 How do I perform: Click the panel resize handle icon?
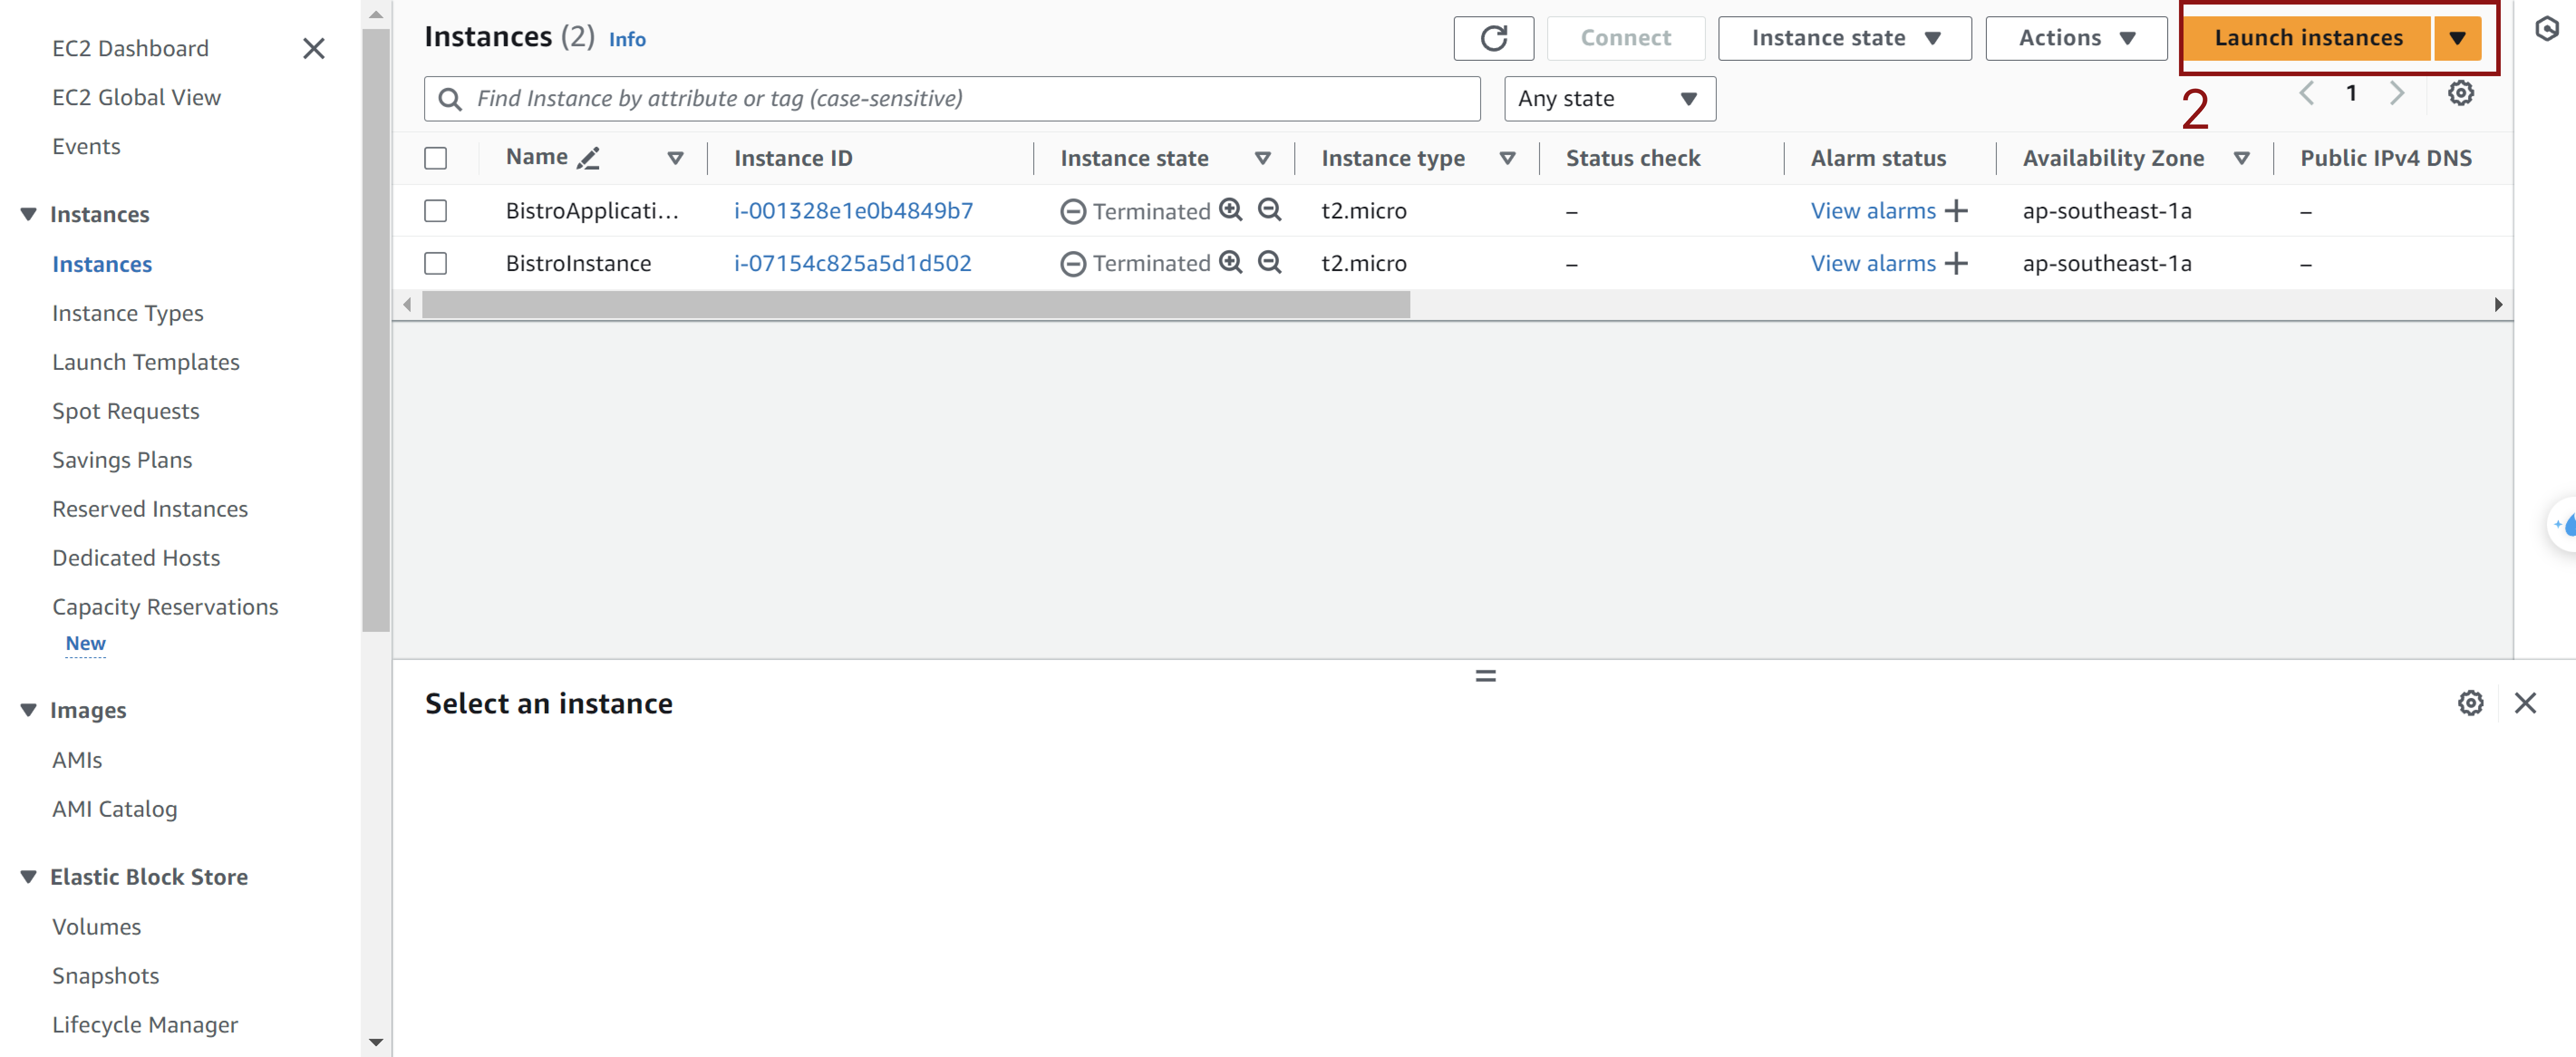tap(1485, 676)
